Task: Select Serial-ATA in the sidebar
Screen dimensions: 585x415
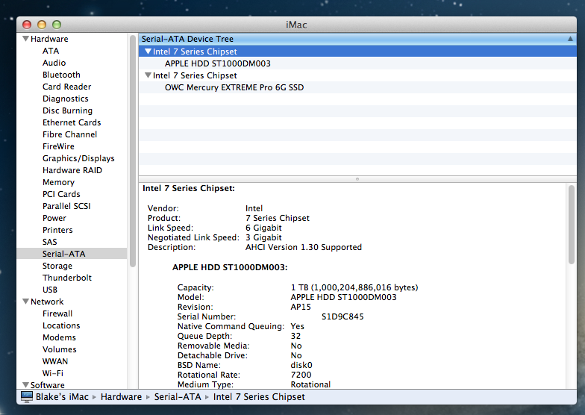Action: [72, 254]
